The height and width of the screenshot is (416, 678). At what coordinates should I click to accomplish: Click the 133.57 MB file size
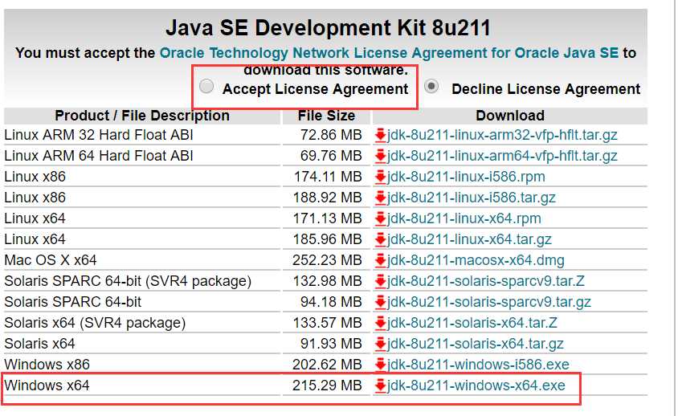pos(327,323)
